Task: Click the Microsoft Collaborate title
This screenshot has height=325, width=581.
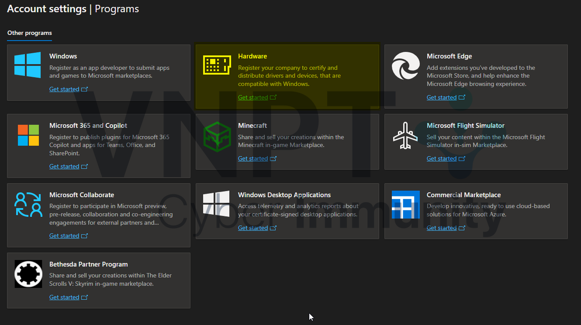Action: 82,195
